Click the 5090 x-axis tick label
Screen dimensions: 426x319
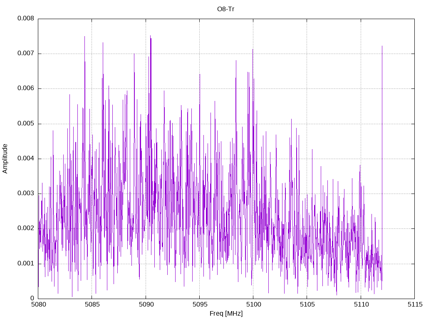click(146, 304)
